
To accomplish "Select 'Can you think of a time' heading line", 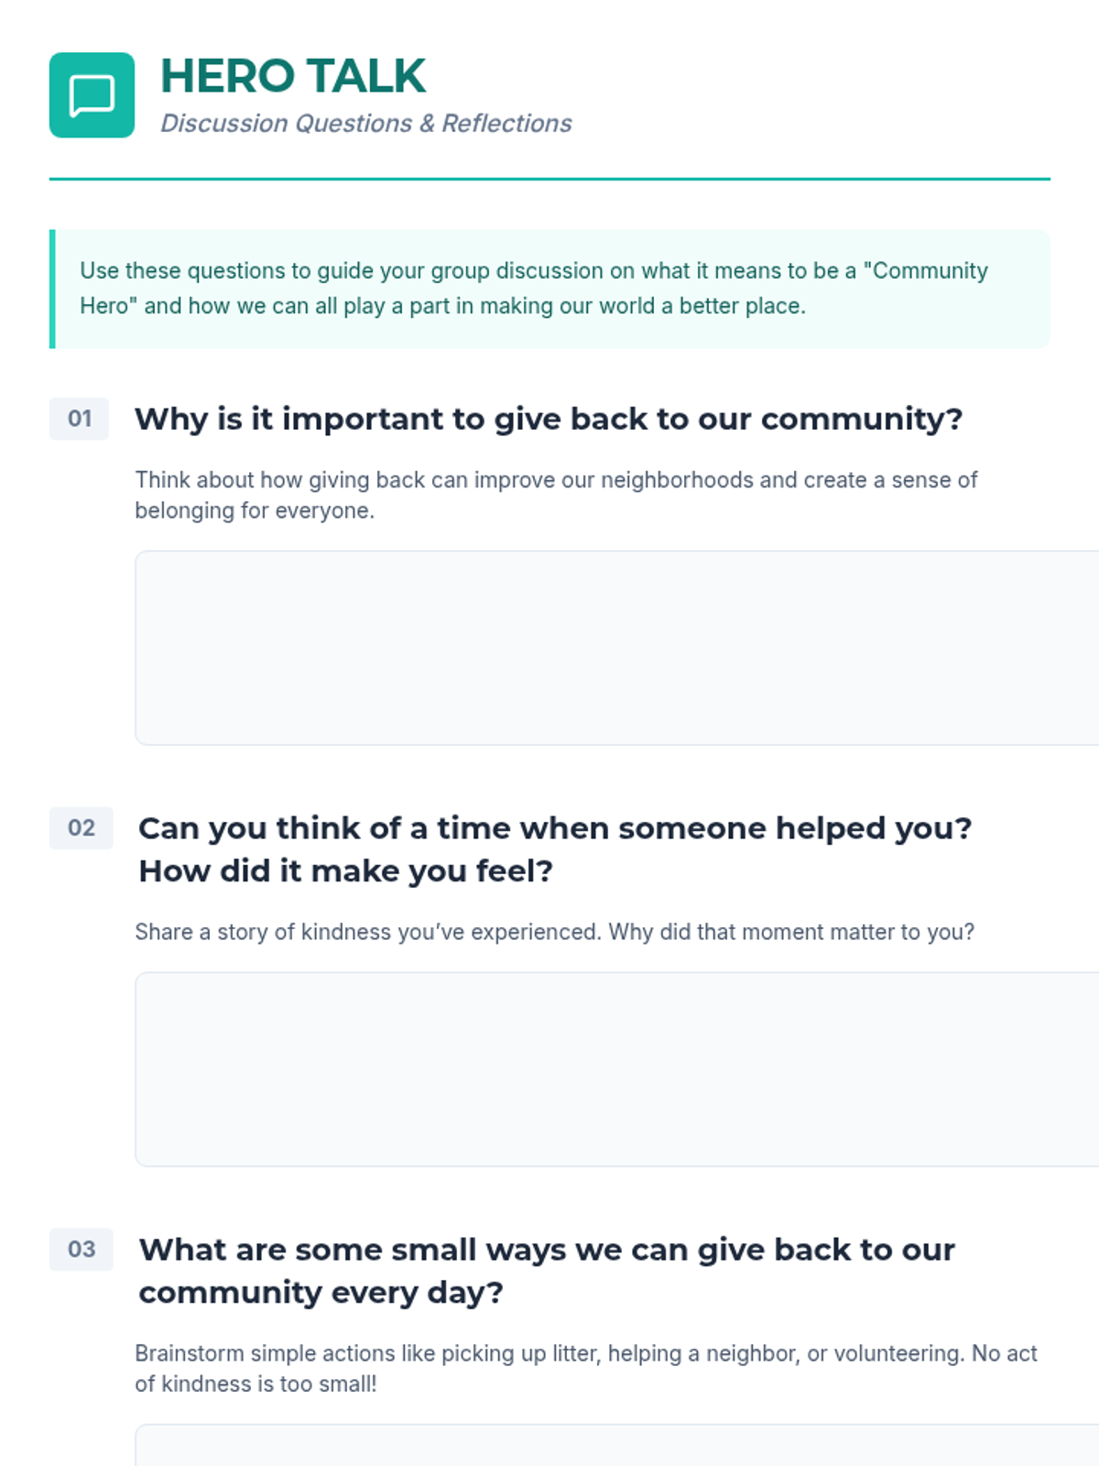I will (555, 828).
